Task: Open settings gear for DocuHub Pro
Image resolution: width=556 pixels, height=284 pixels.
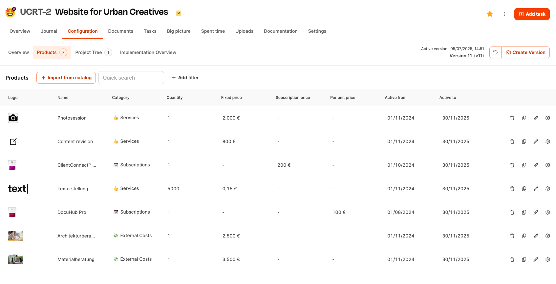Action: (x=547, y=212)
